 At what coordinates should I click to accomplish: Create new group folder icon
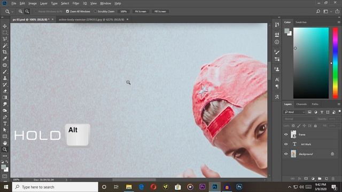[320, 179]
